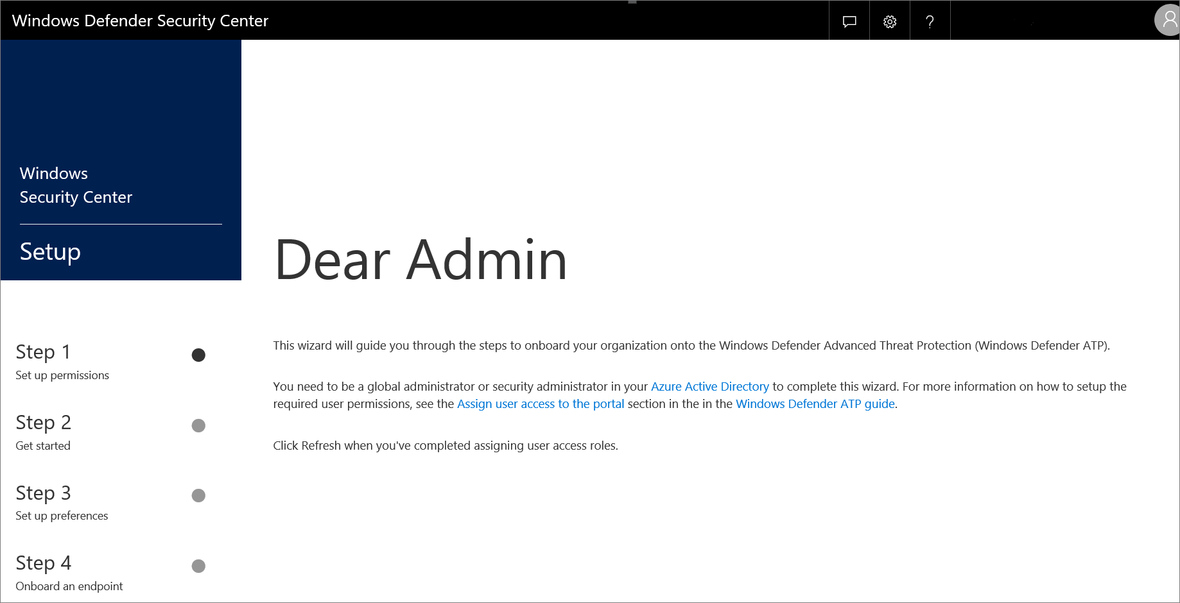Select the Step 1 heading
1180x603 pixels.
click(43, 352)
